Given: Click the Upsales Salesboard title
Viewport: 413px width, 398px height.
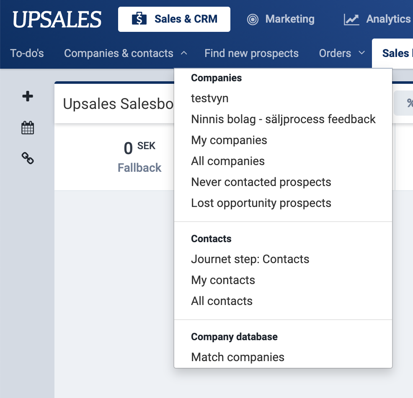Looking at the screenshot, I should [118, 103].
